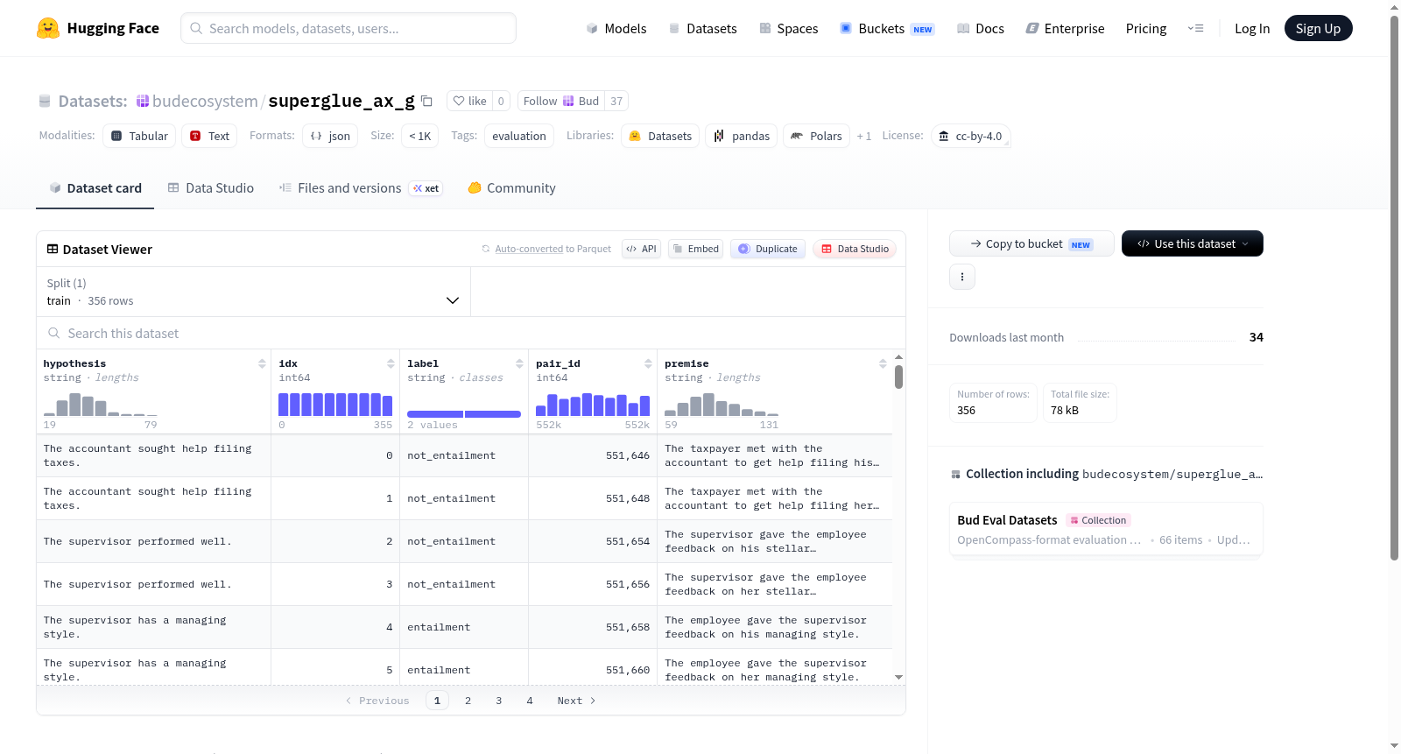Open the Bud Eval Datasets collection
This screenshot has width=1401, height=754.
coord(1106,529)
